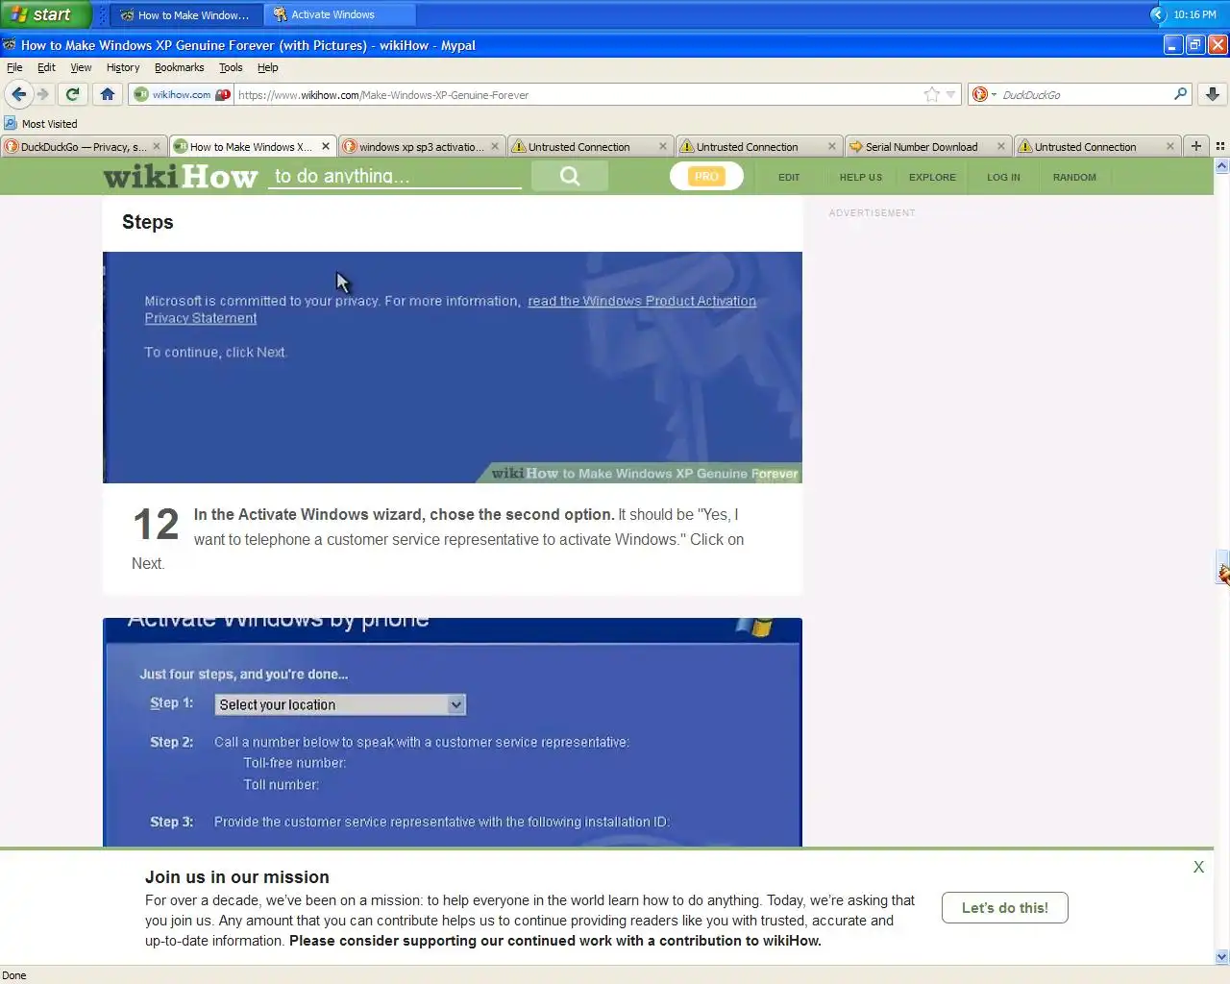Expand hidden system tray icons arrow
Screen dimensions: 1230x984
[1158, 14]
